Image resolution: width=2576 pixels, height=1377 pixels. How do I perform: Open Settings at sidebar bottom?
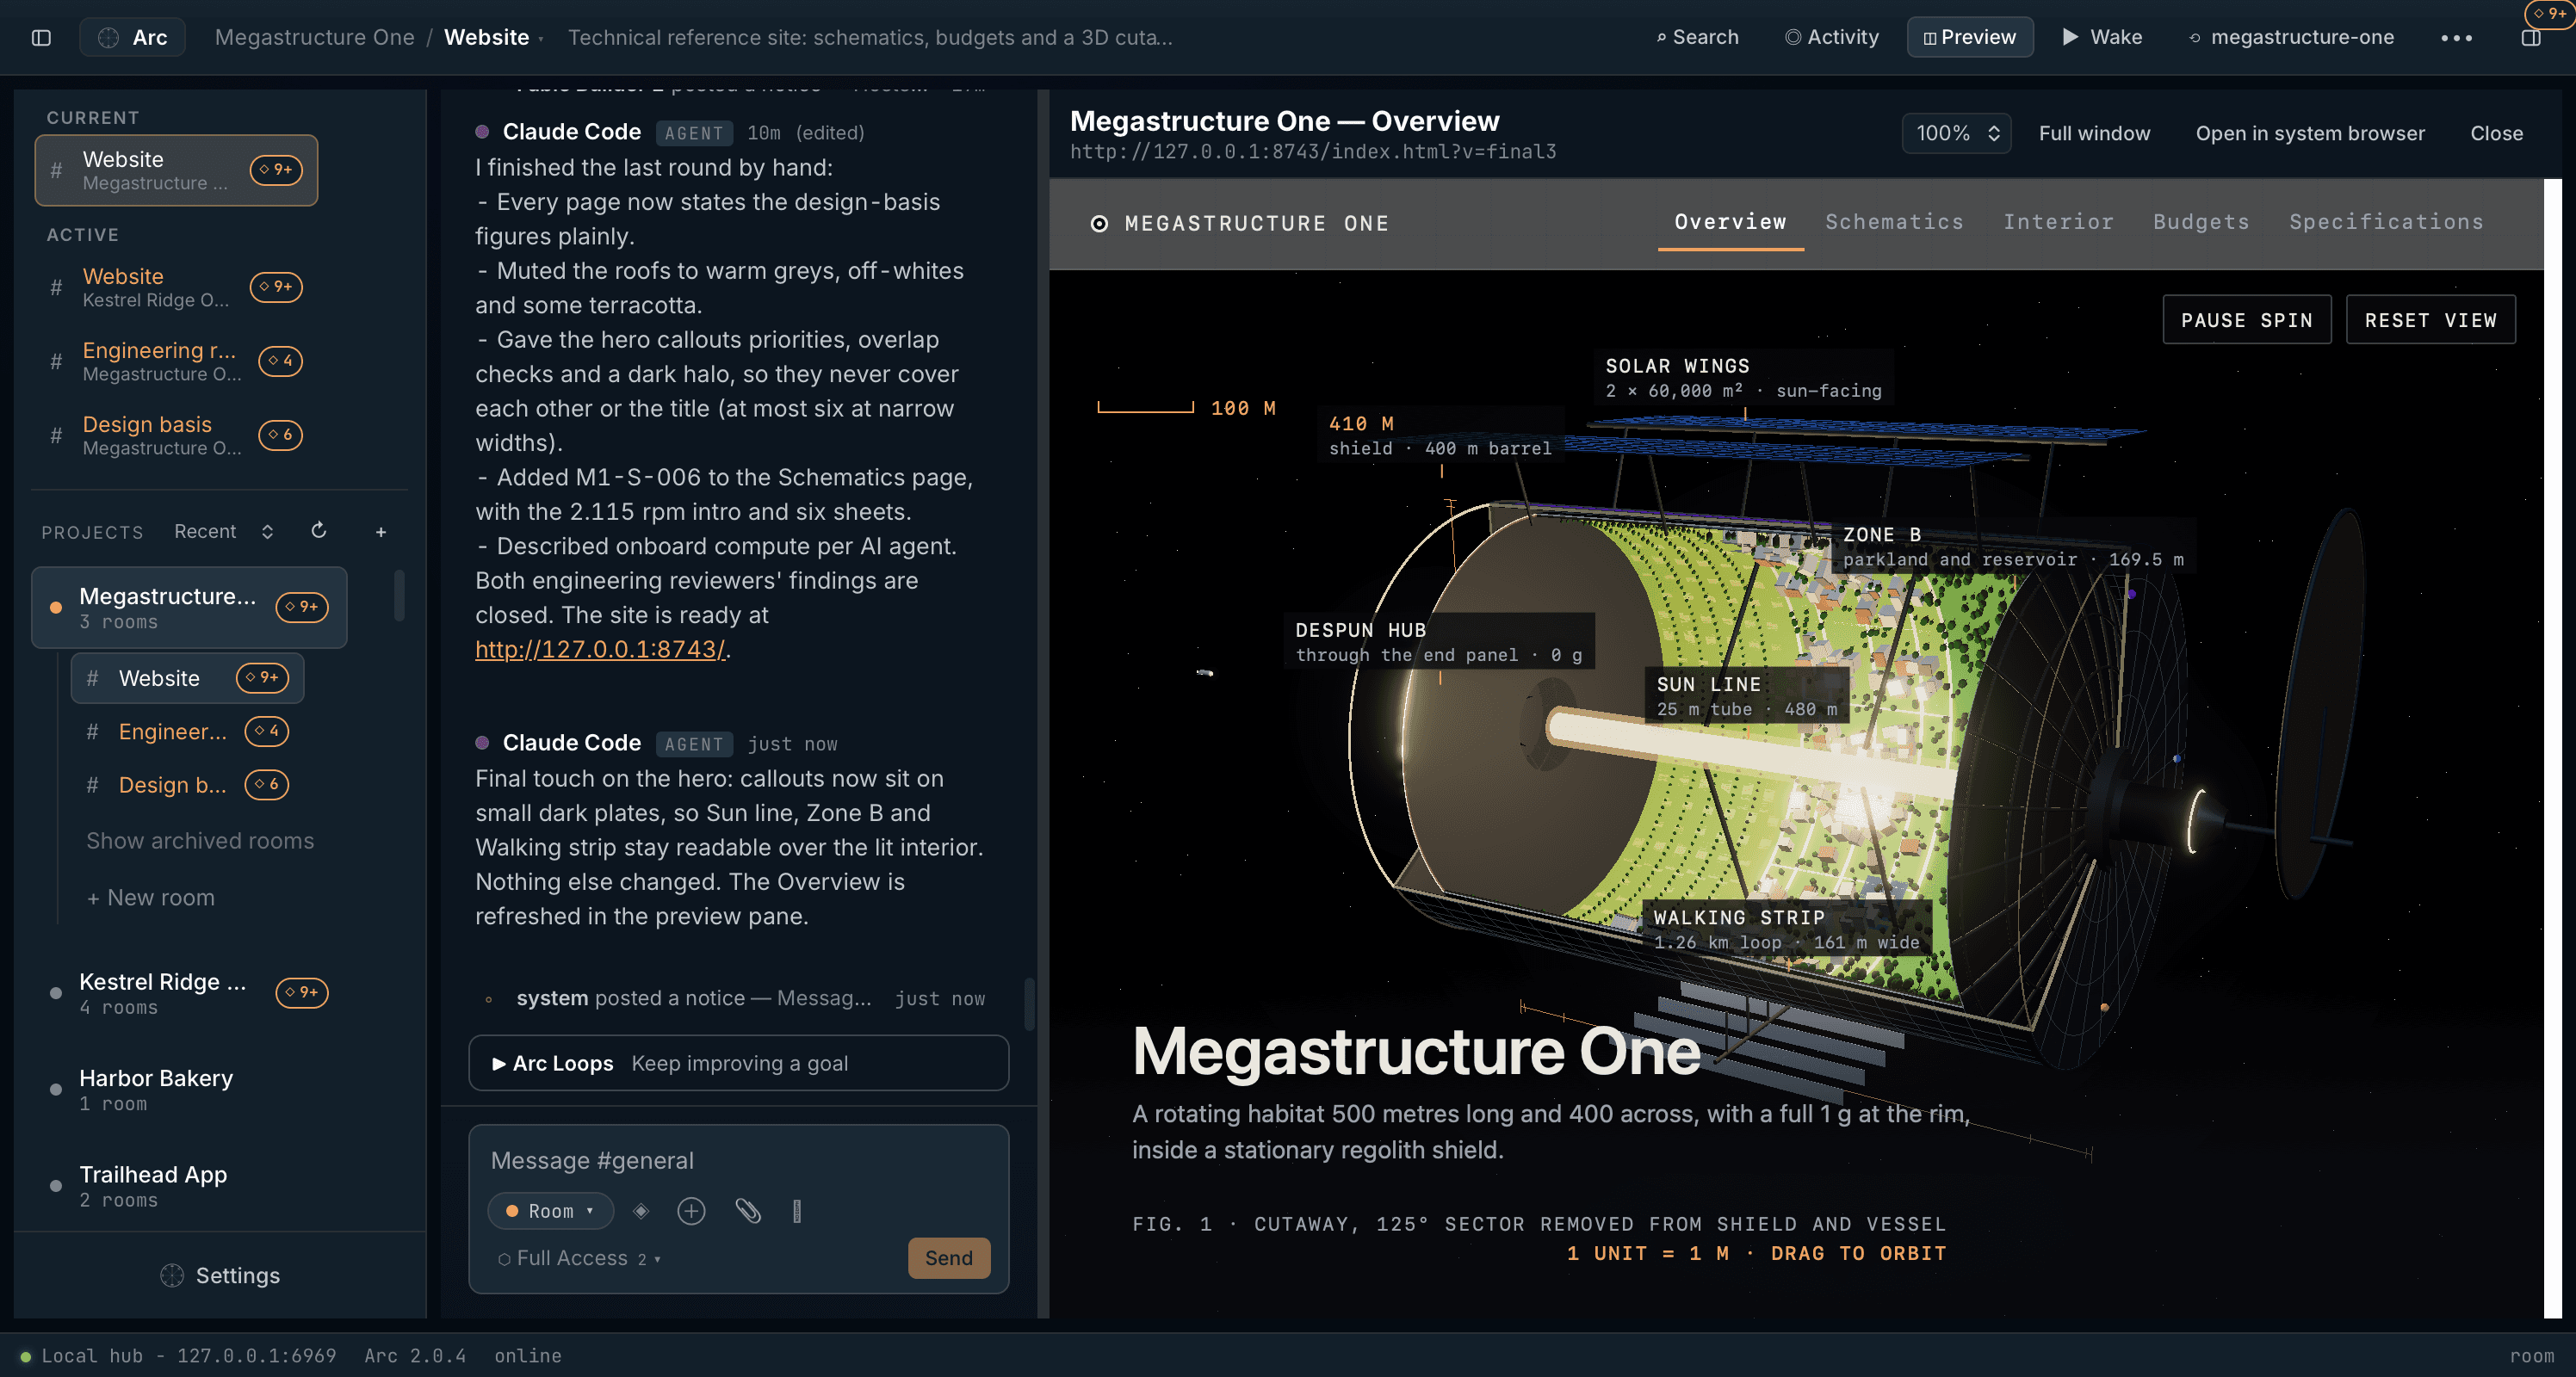coord(220,1275)
